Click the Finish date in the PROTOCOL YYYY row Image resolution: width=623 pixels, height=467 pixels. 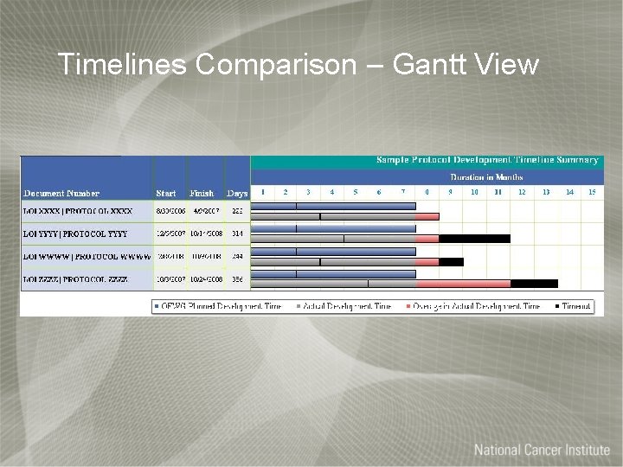(x=206, y=233)
